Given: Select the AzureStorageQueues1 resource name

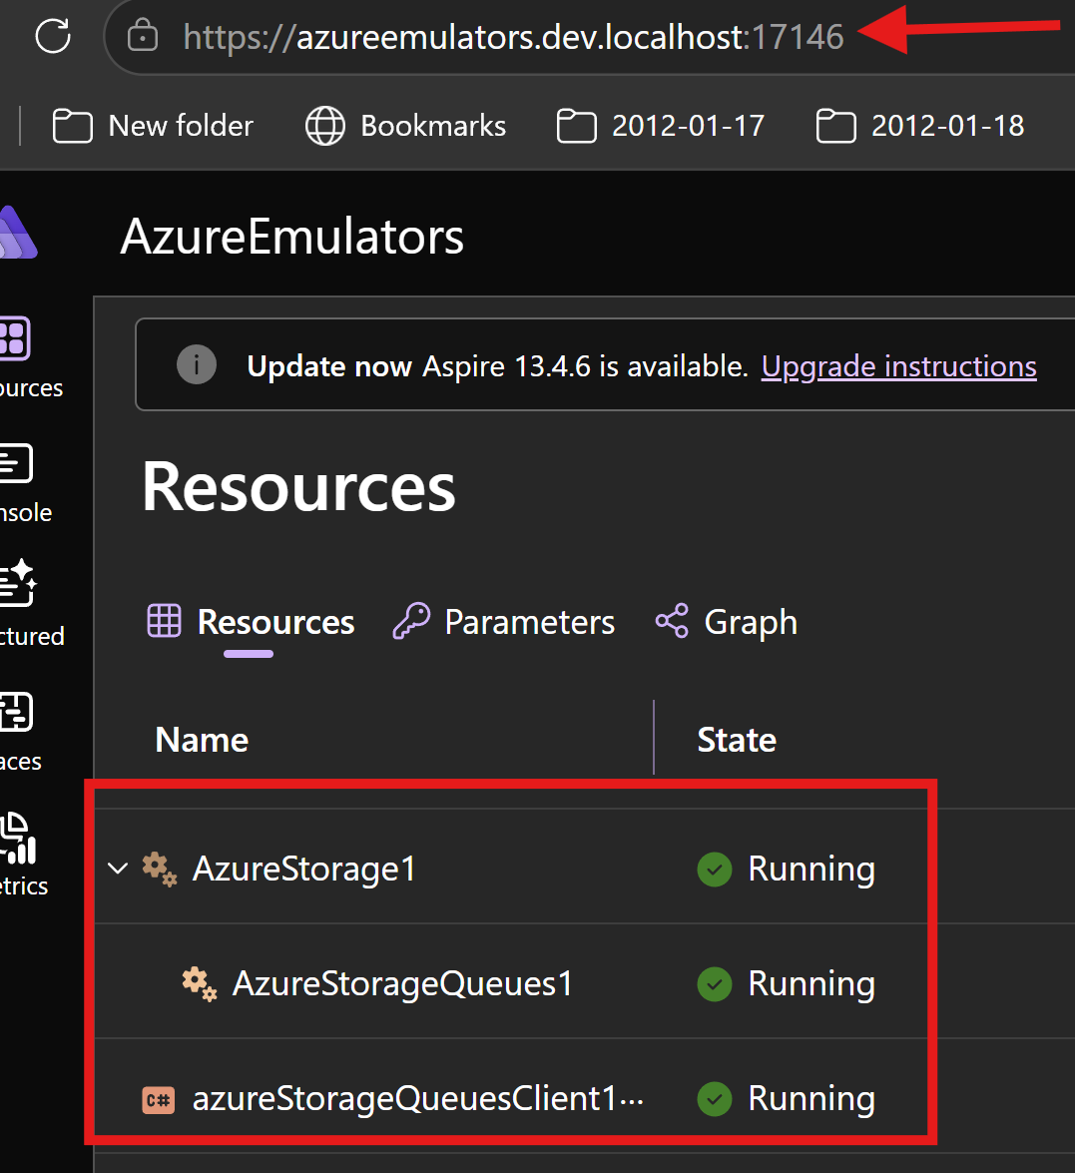Looking at the screenshot, I should click(402, 983).
